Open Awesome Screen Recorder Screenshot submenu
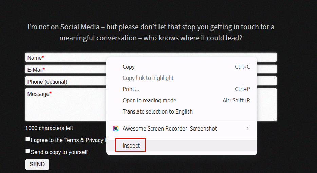This screenshot has height=173, width=317. pos(182,128)
